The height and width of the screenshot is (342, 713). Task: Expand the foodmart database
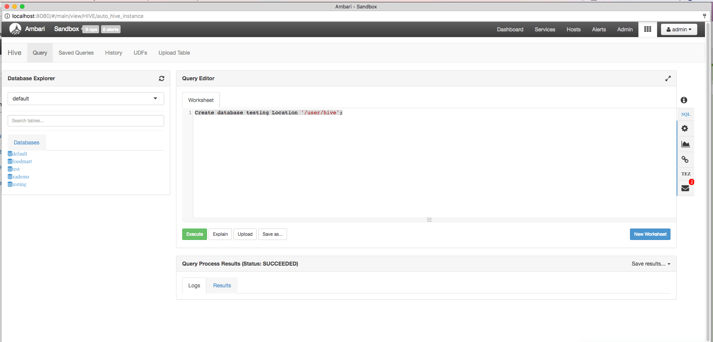[x=20, y=161]
